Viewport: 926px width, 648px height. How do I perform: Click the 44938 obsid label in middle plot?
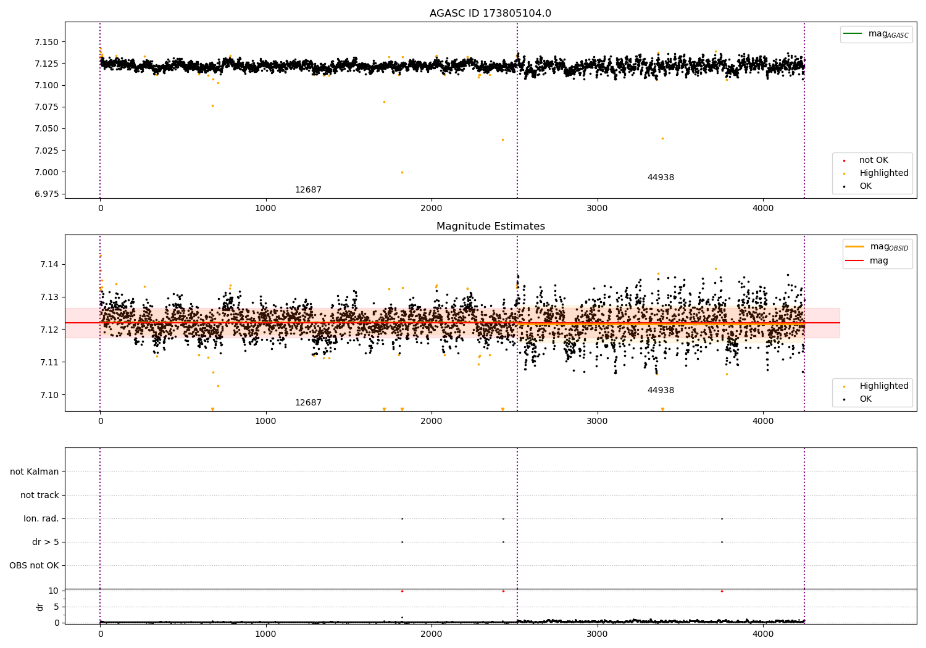point(661,391)
